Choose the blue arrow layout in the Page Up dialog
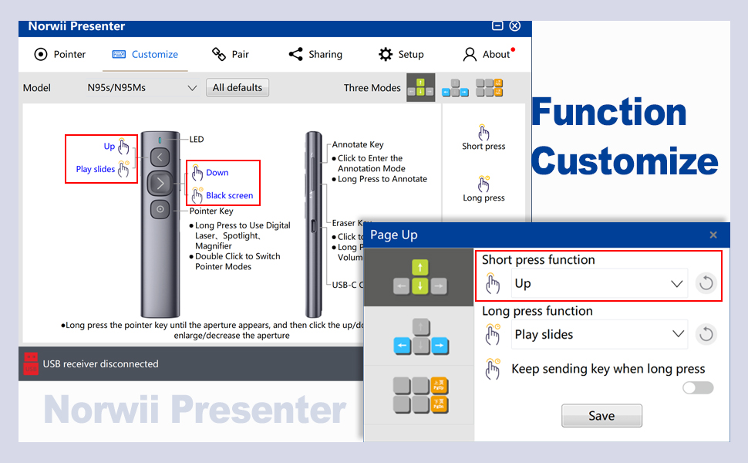Image resolution: width=748 pixels, height=463 pixels. (419, 337)
